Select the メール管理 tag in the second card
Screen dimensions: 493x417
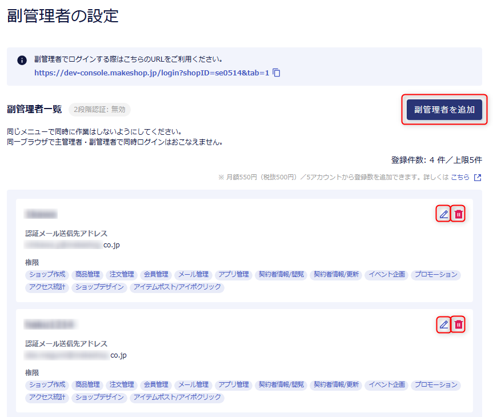point(193,384)
